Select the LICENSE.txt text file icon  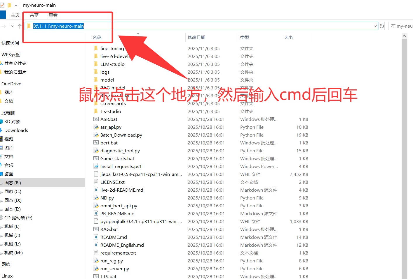click(x=96, y=182)
